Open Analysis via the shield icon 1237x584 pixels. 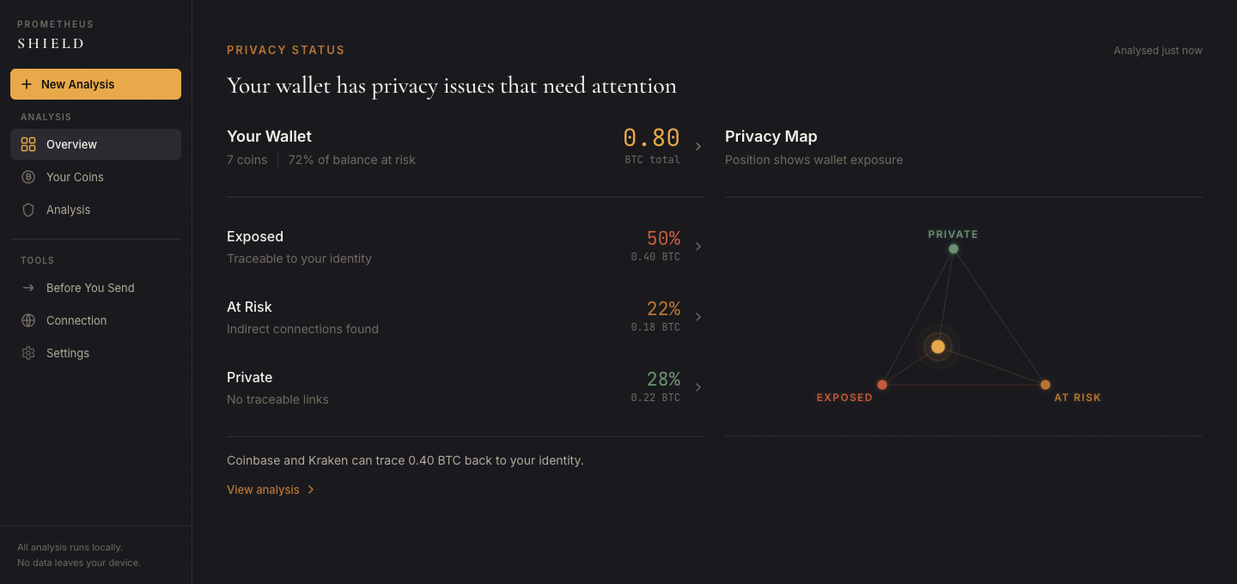click(28, 210)
